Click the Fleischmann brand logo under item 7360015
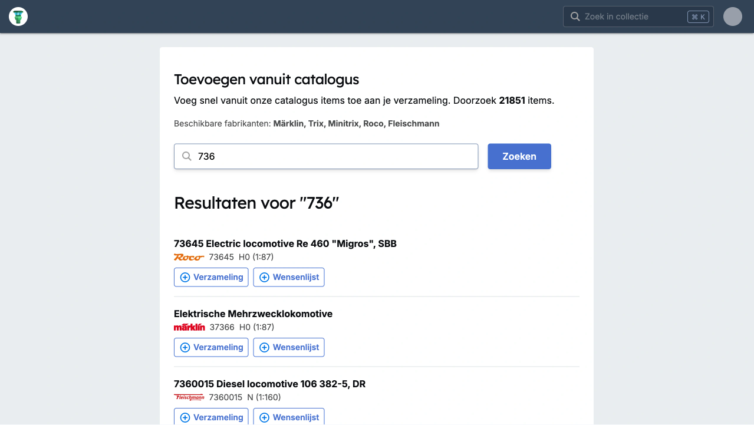Screen dimensions: 754x425 click(x=189, y=397)
